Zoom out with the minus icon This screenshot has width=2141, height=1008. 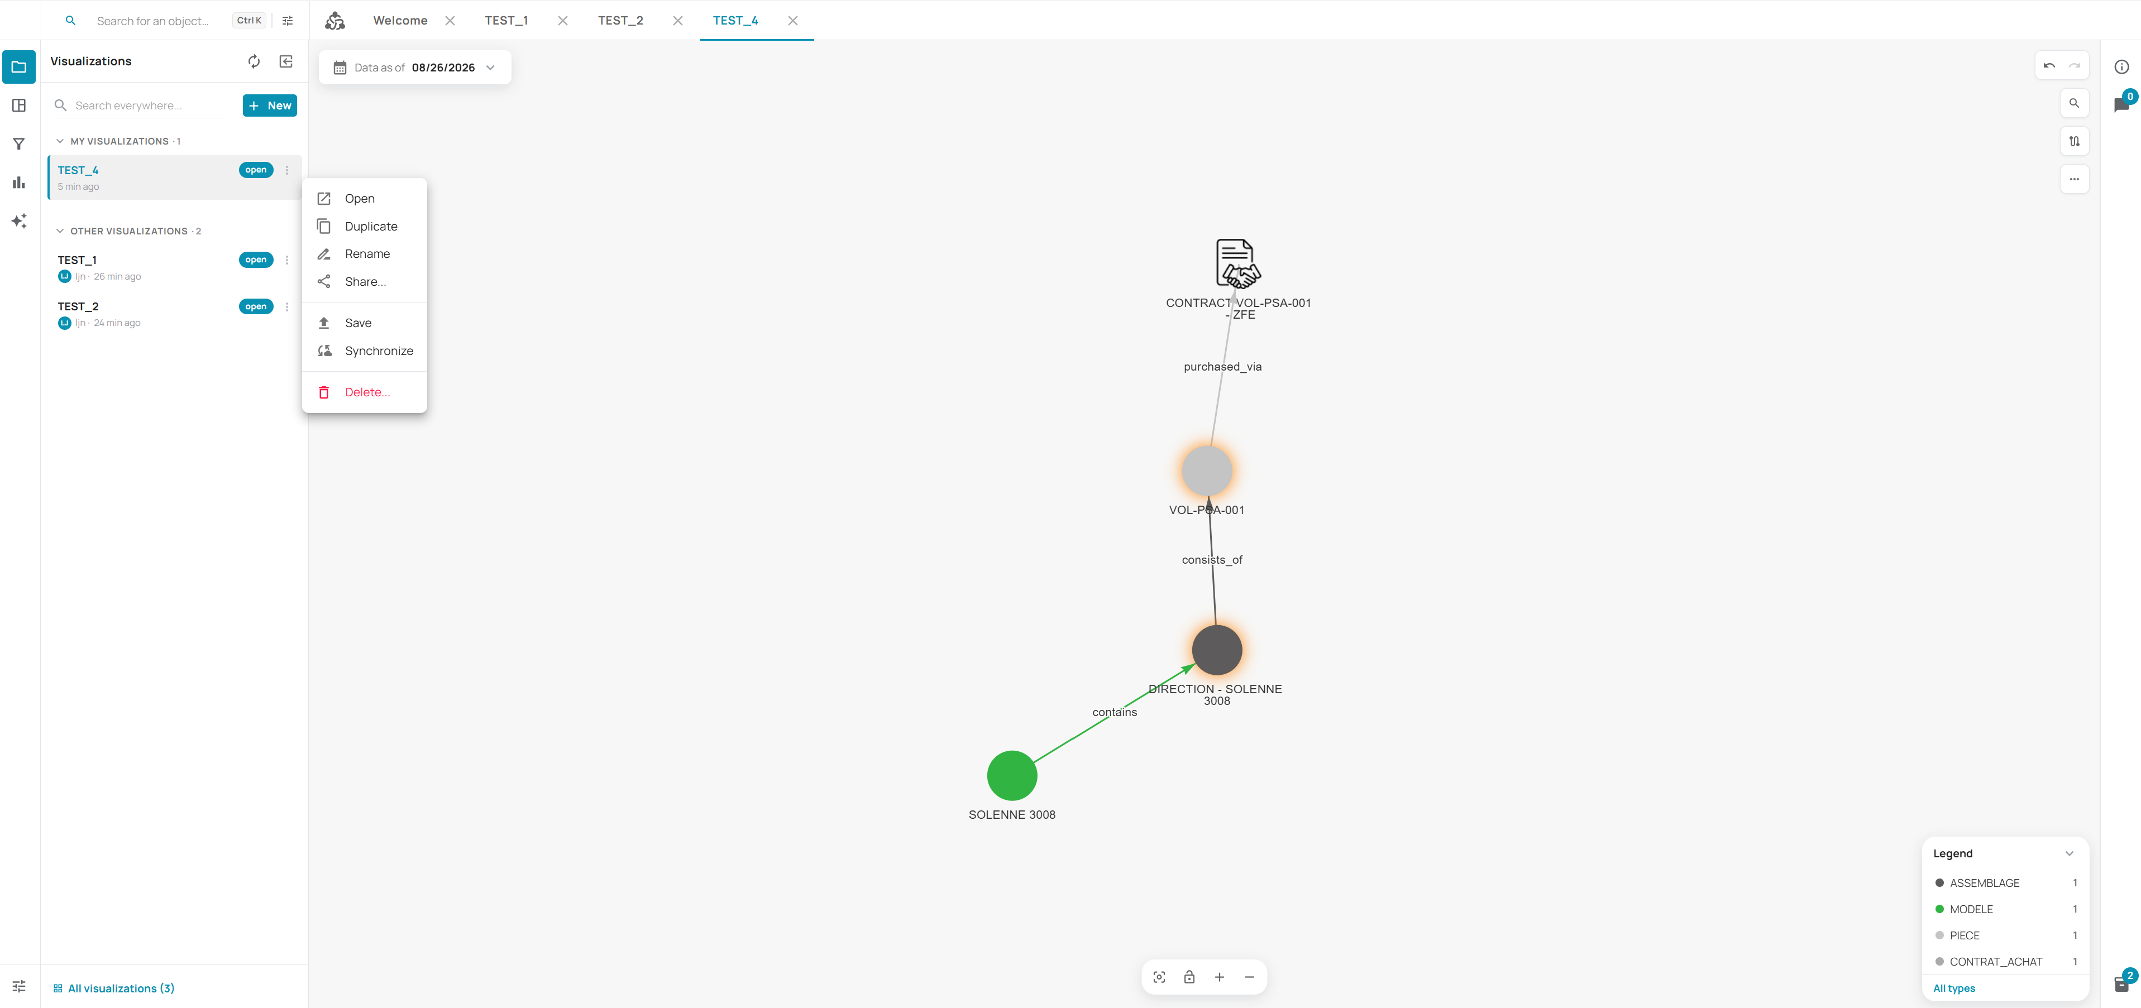point(1249,977)
